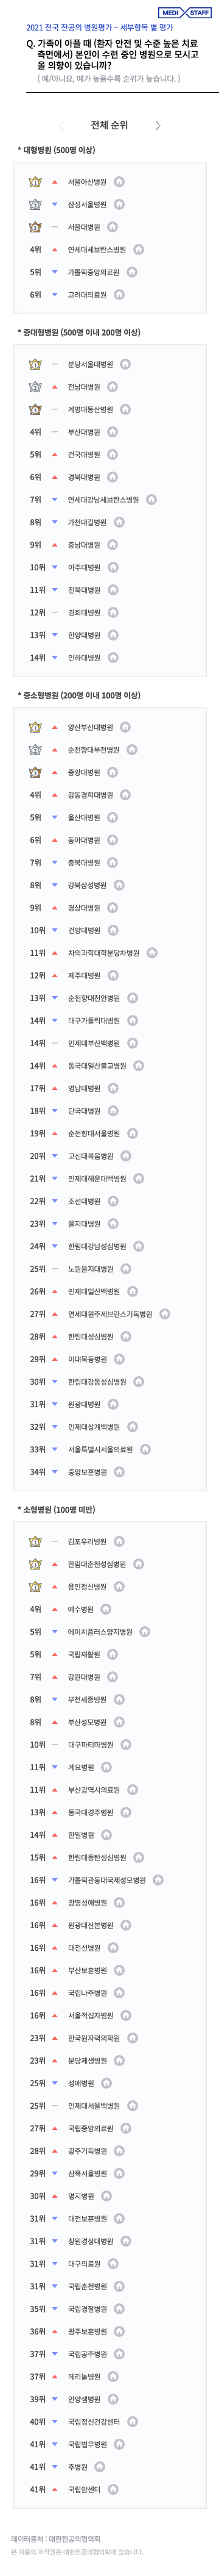
Task: Open the home icon next to 전남대병원
Action: pyautogui.click(x=113, y=387)
